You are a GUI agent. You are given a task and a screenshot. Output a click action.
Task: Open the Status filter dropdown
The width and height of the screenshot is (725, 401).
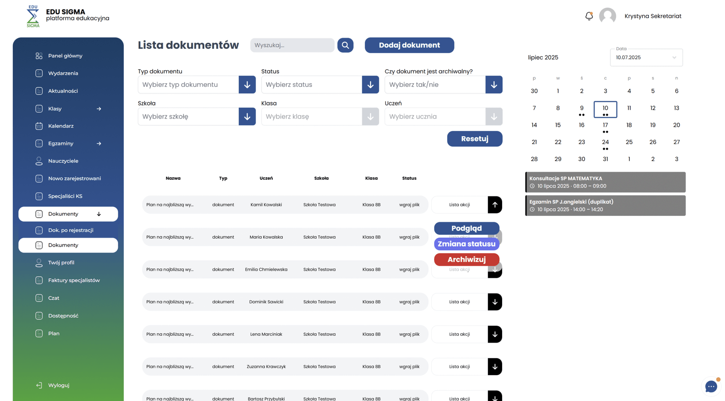tap(370, 85)
